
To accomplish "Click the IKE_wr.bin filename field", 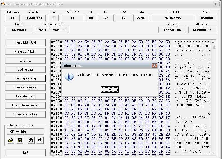I will click(25, 131).
